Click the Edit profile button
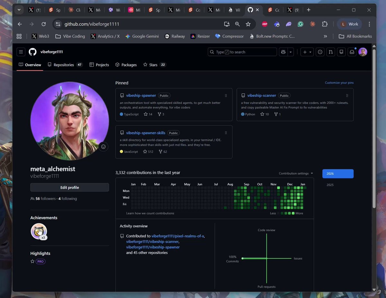Screen dimensions: 386x298 [x=69, y=187]
